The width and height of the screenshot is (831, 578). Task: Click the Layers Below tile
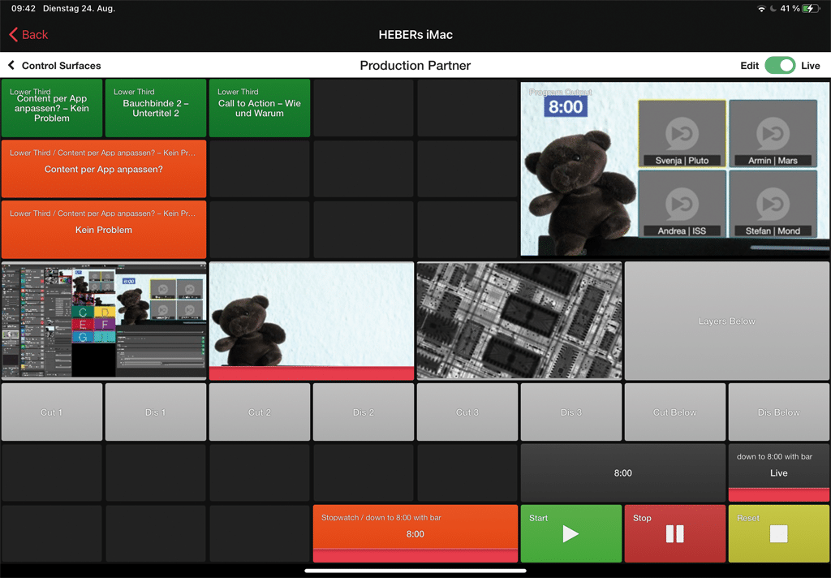[727, 321]
